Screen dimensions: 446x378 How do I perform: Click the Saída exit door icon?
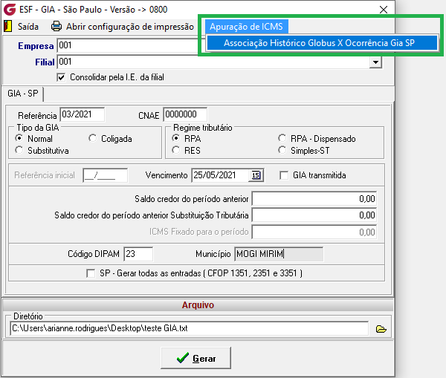tap(7, 26)
